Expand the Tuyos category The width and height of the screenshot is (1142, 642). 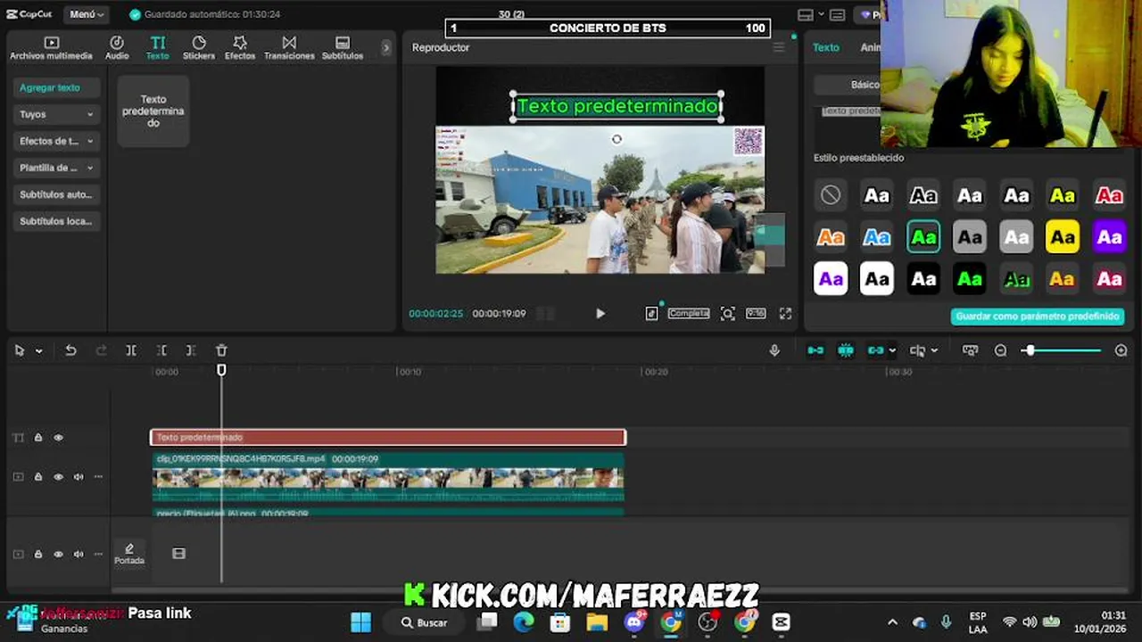tap(56, 114)
